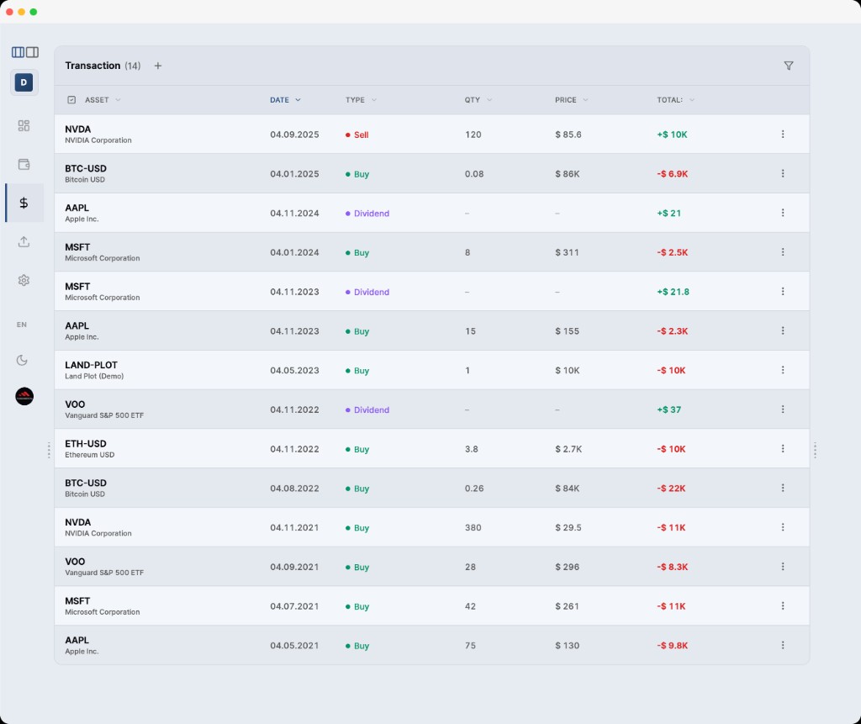Open more options for AAPL 04.11.2024 Dividend row
The width and height of the screenshot is (861, 724).
783,213
